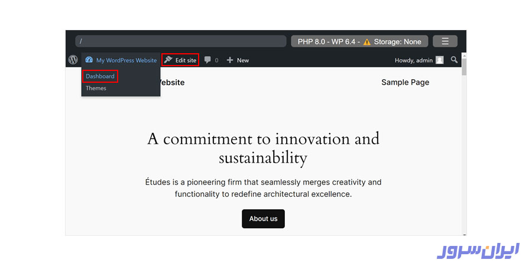
Task: Open the Howdy, admin account menu
Action: click(x=419, y=60)
